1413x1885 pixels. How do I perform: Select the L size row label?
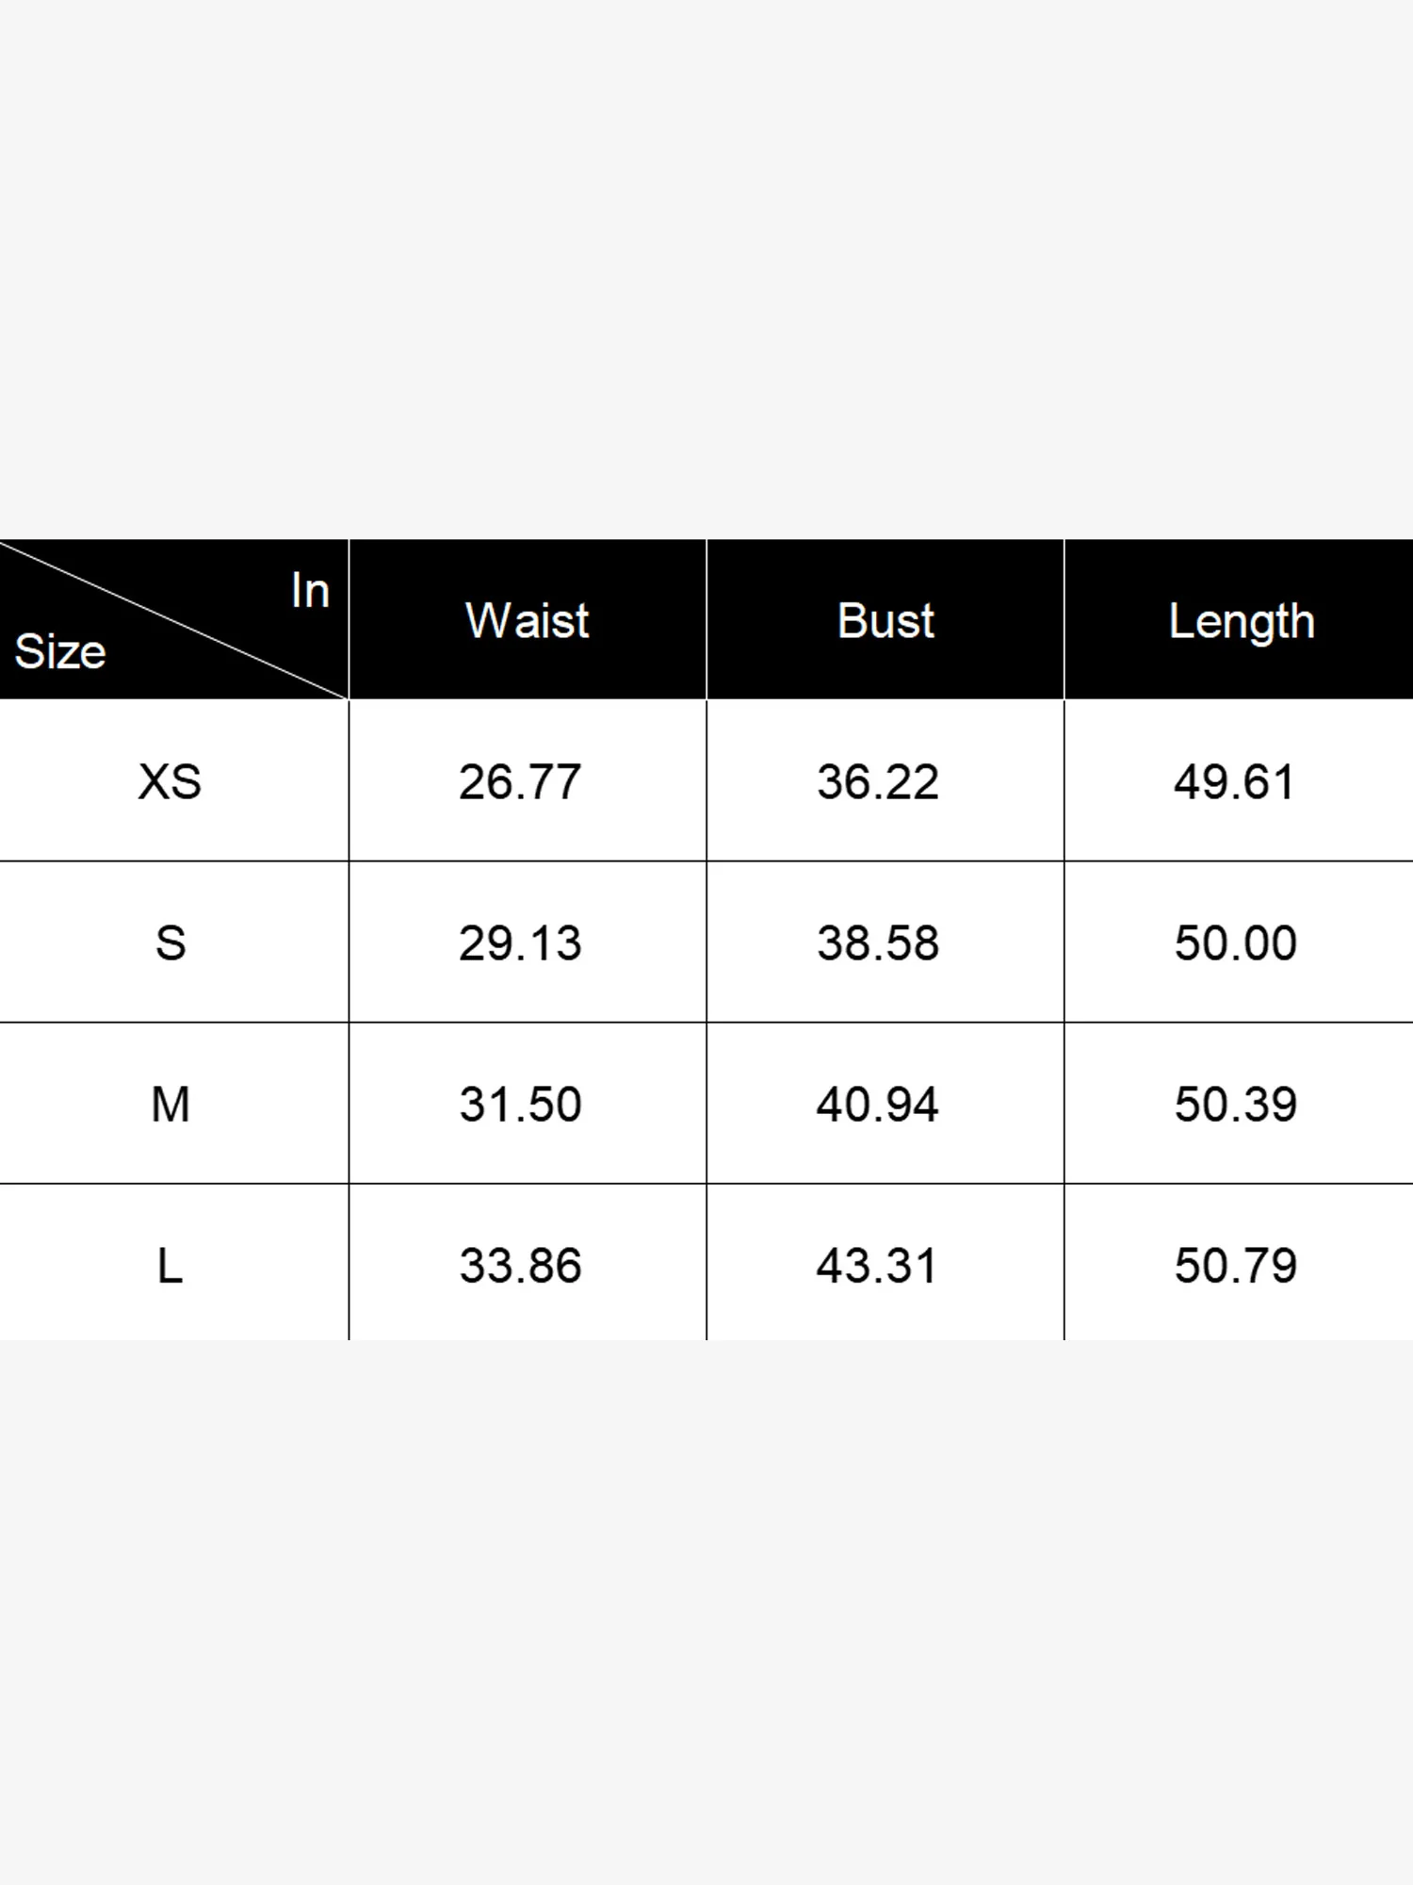[x=170, y=1265]
